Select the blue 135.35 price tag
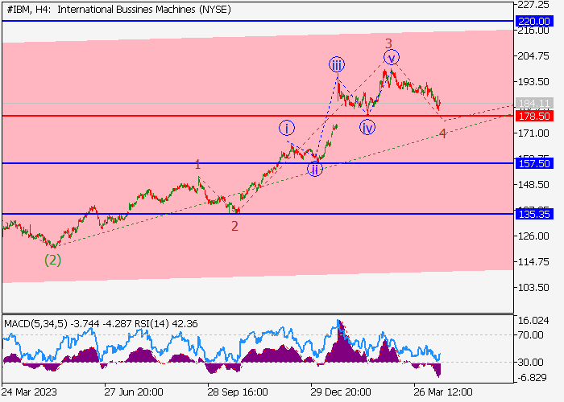This screenshot has width=564, height=402. 534,214
